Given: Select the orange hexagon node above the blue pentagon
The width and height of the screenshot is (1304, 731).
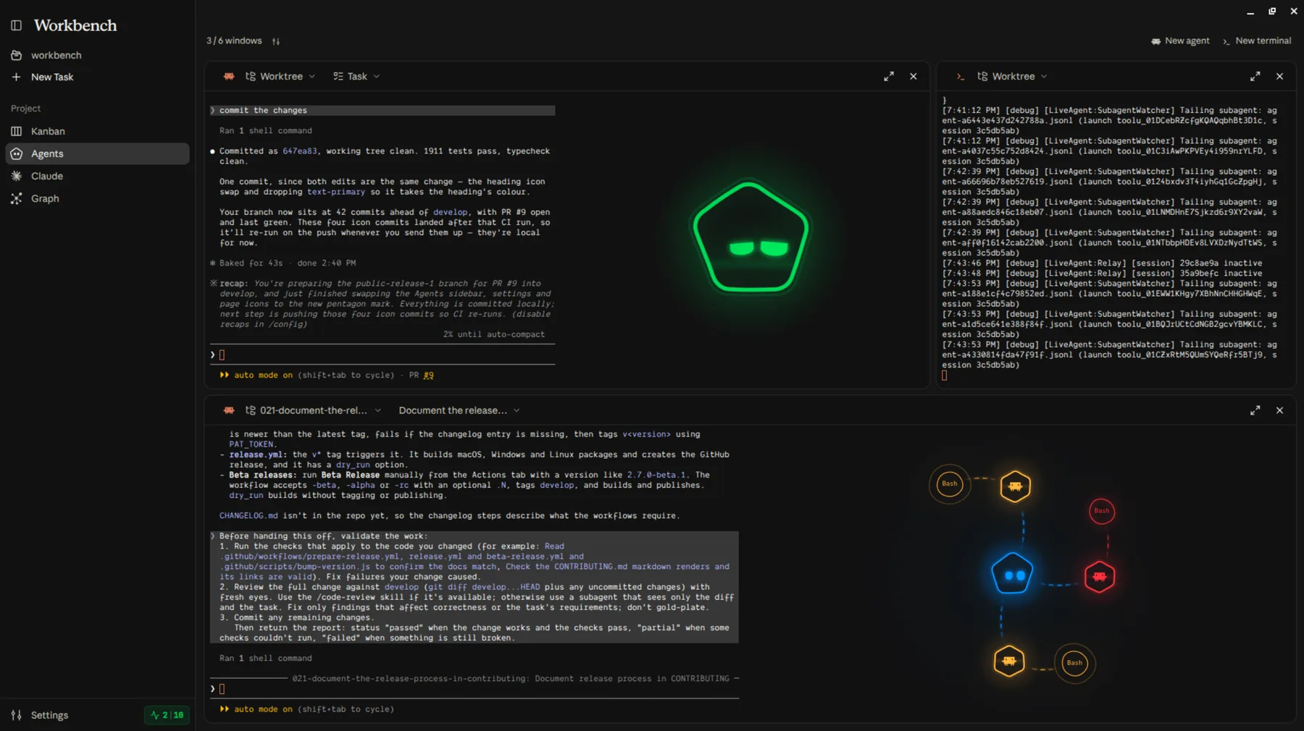Looking at the screenshot, I should [1016, 486].
